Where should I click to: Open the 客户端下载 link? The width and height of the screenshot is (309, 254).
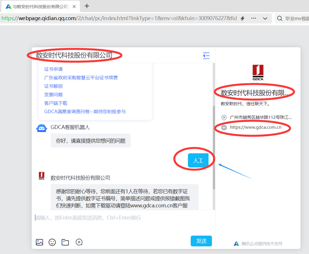tap(56, 103)
